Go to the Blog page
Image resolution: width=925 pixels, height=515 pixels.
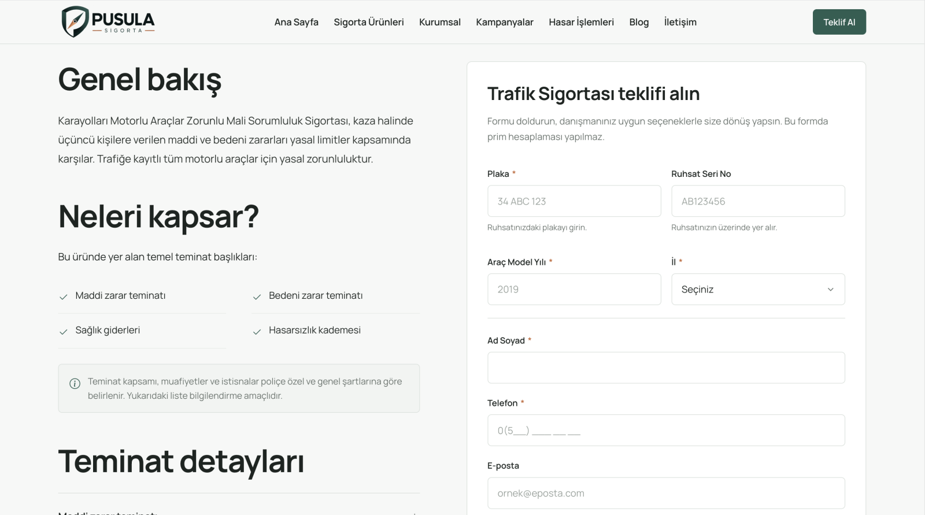point(639,22)
